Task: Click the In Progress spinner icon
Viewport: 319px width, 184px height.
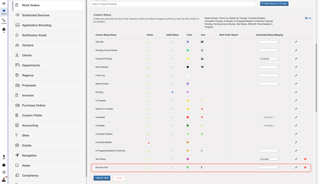Action: [202, 101]
